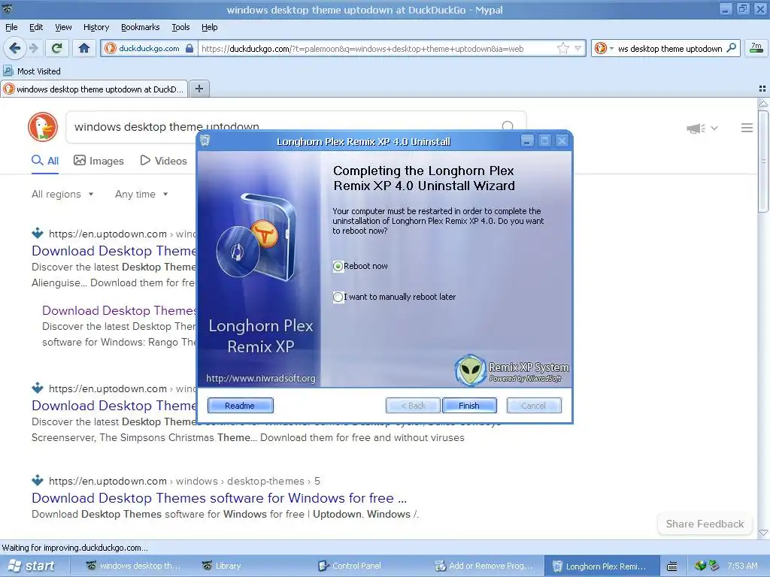Open the Most Visited bookmarks folder

(x=32, y=71)
